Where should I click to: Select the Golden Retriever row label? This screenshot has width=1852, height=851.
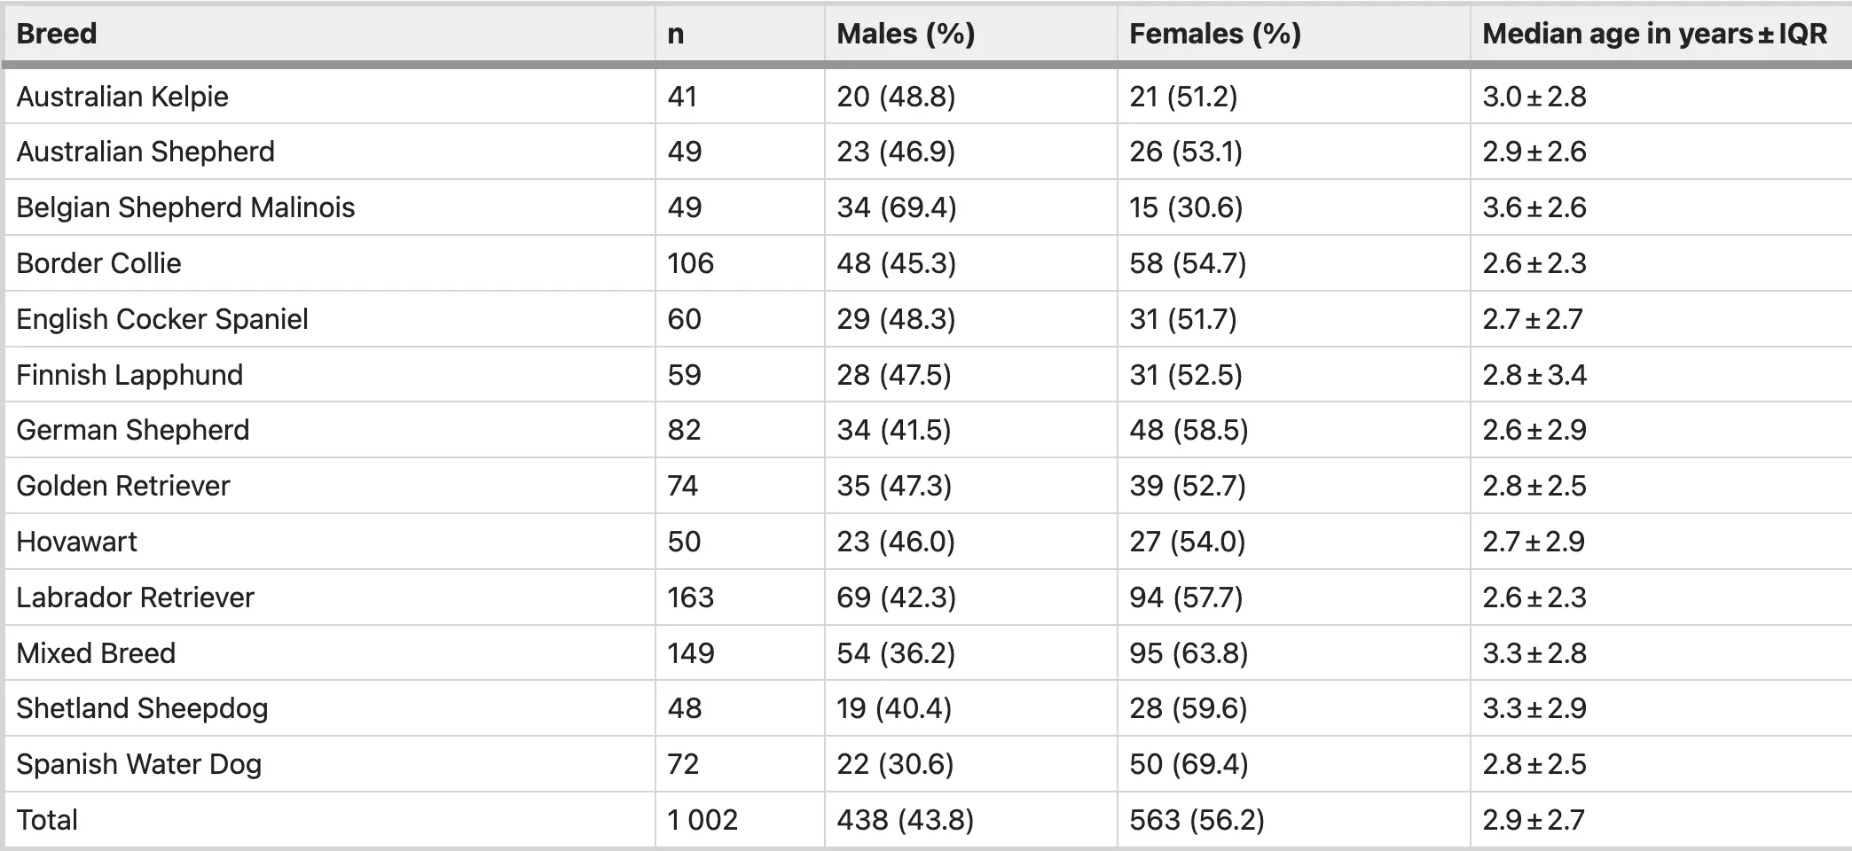coord(123,486)
